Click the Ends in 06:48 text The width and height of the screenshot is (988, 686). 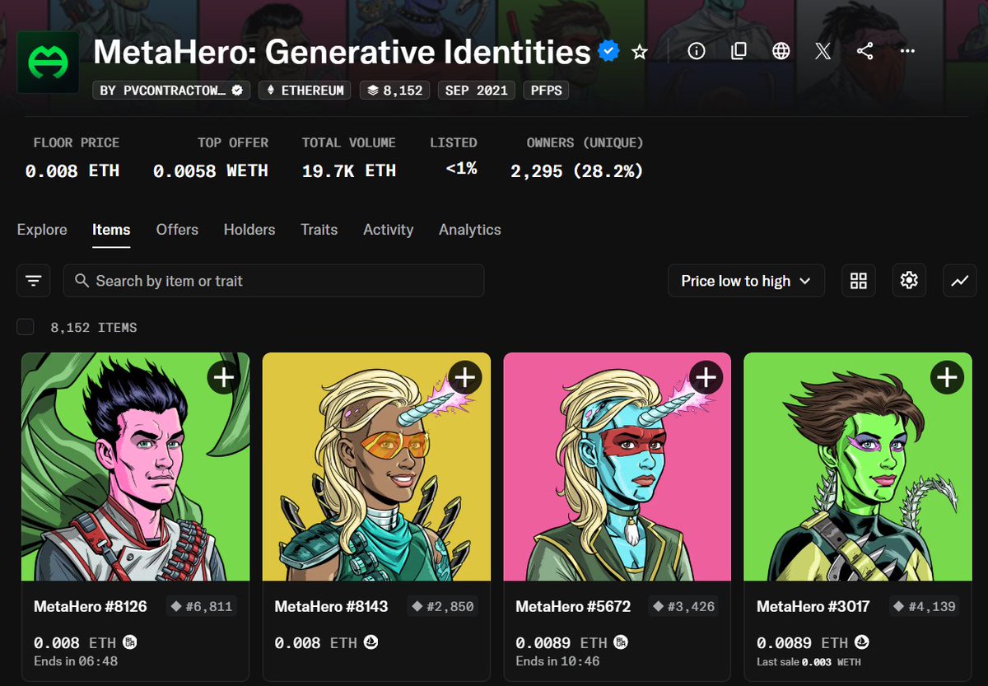pos(76,661)
